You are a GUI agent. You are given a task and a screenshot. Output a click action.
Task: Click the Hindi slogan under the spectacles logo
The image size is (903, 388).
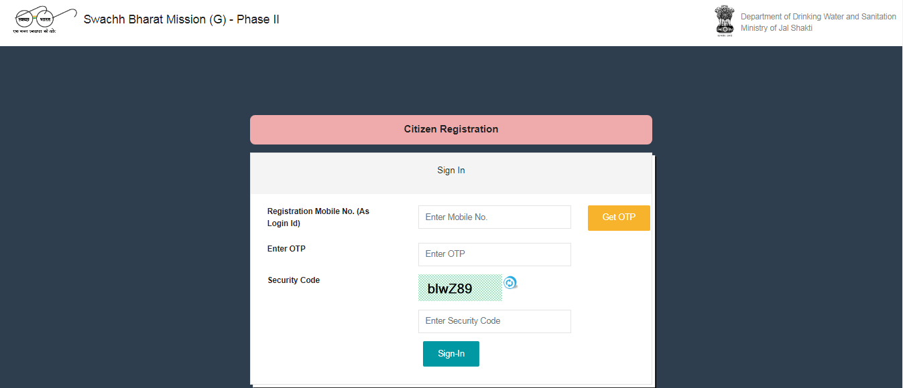(x=34, y=31)
